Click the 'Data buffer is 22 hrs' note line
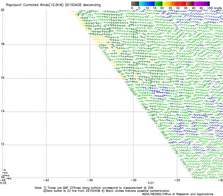This screenshot has width=223, height=196. point(106,191)
